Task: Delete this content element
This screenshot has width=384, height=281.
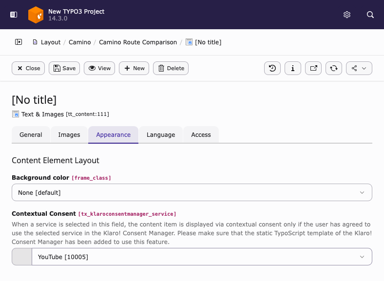Action: click(x=171, y=68)
